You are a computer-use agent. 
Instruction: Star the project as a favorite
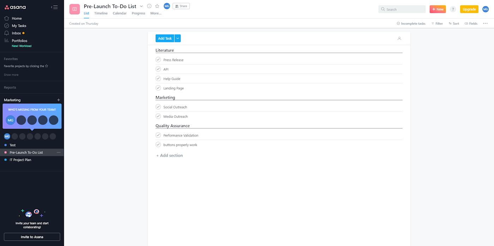157,6
